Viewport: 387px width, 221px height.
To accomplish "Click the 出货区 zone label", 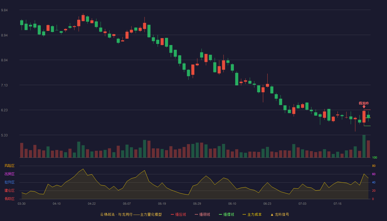I will coord(10,174).
